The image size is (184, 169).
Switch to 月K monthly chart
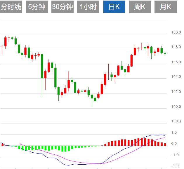166,7
